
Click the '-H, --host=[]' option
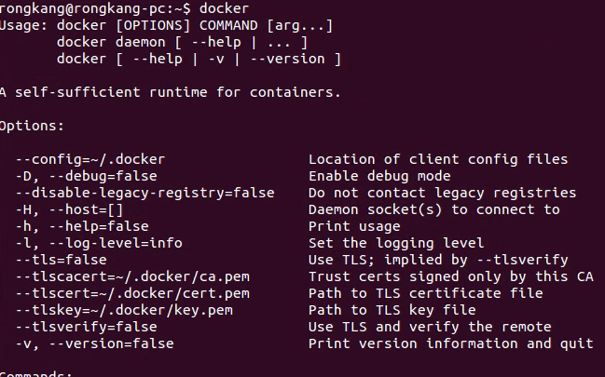pyautogui.click(x=69, y=209)
